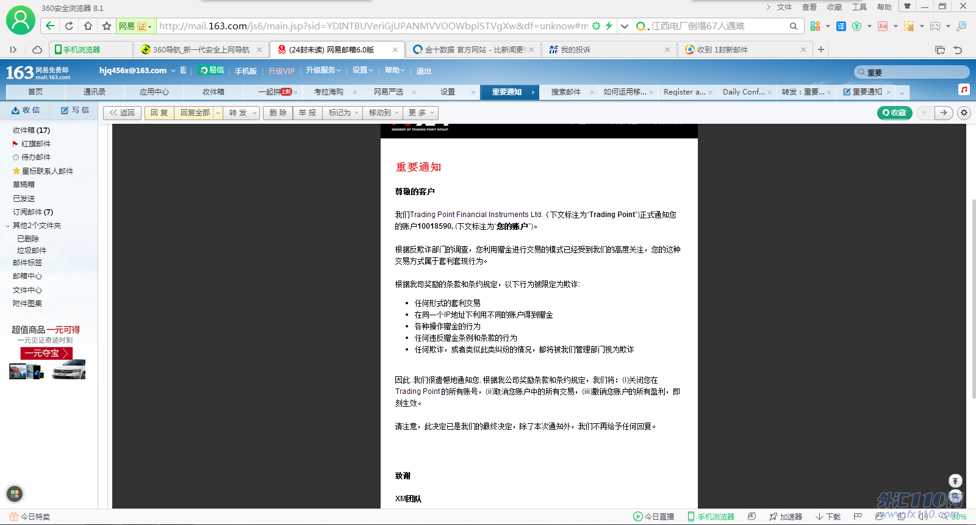Open the mail tab list overflow arrow
976x525 pixels.
(x=902, y=92)
